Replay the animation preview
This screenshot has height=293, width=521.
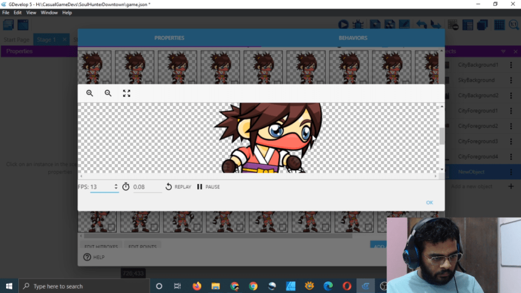[x=178, y=187]
